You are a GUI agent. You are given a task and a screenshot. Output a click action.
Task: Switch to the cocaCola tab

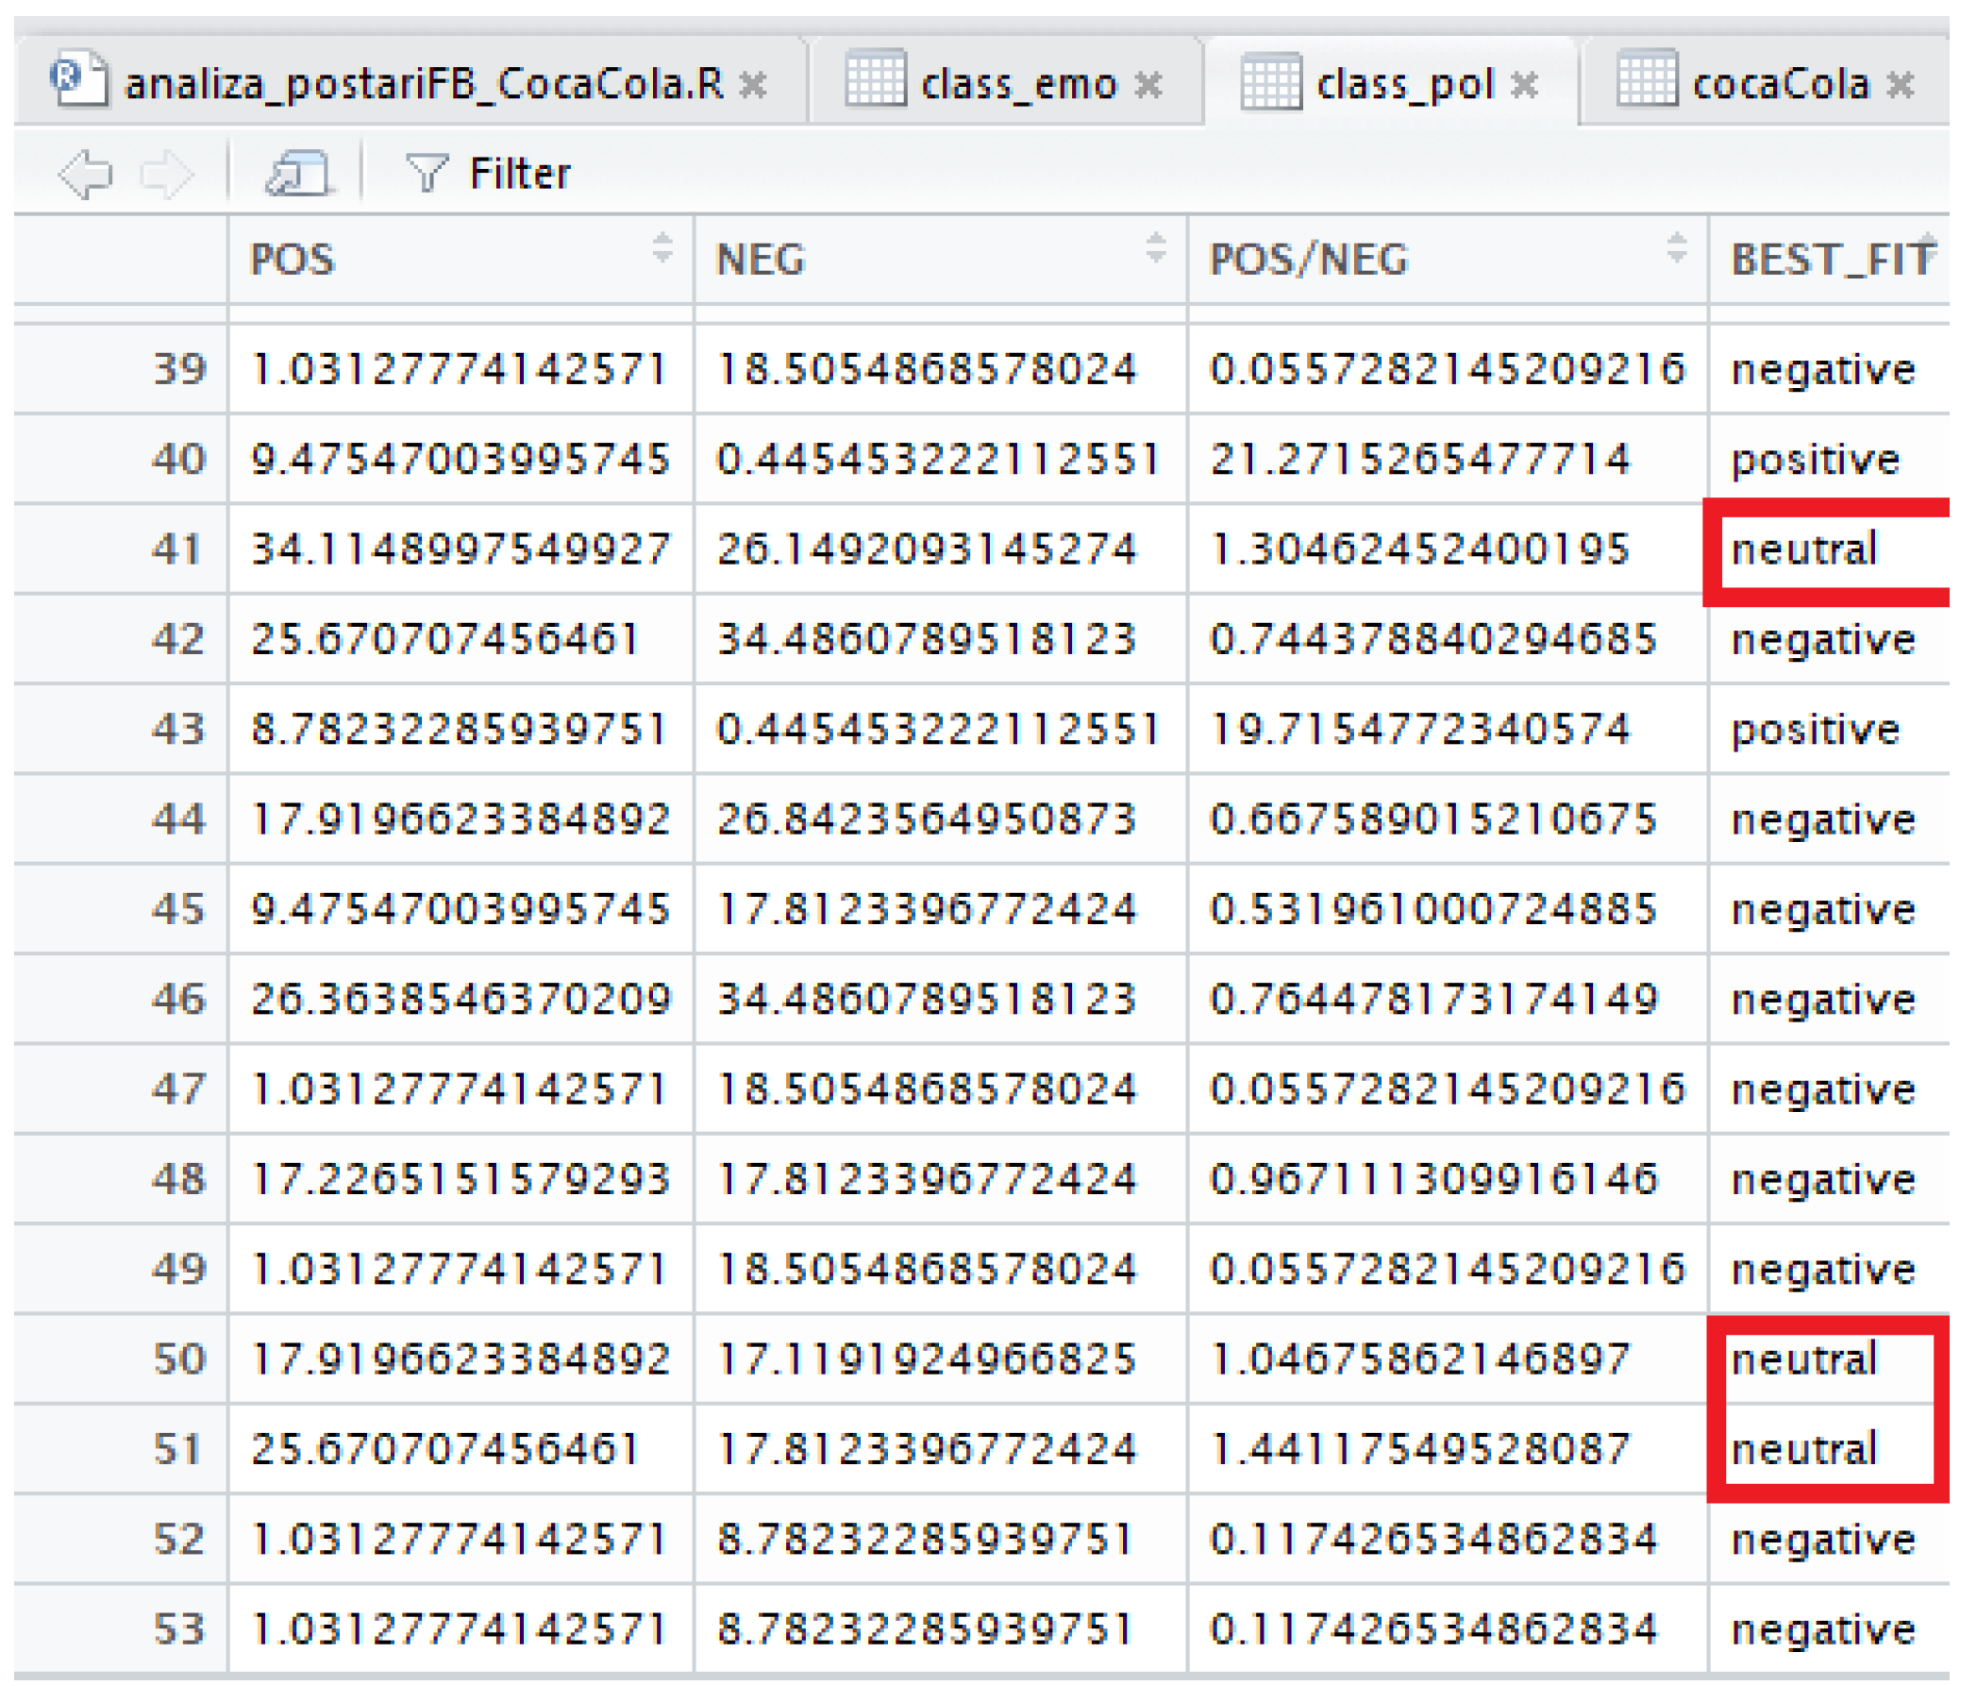(1780, 84)
